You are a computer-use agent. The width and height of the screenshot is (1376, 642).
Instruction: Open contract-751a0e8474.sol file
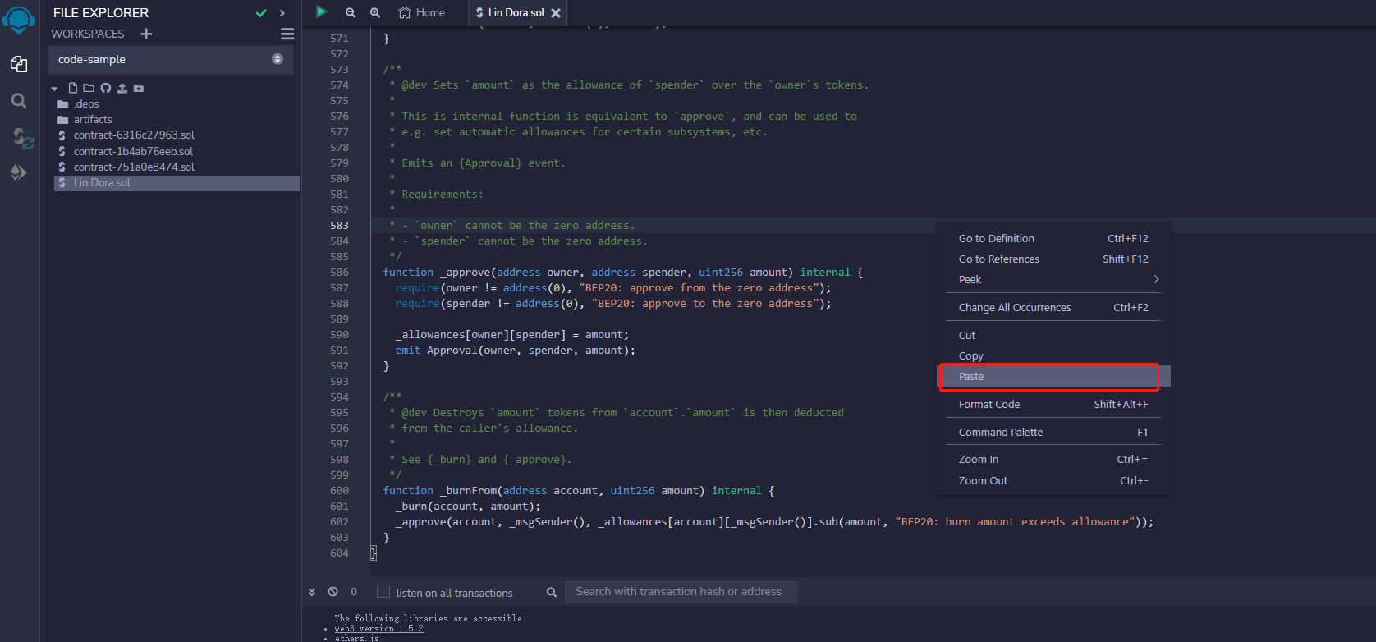(x=134, y=167)
